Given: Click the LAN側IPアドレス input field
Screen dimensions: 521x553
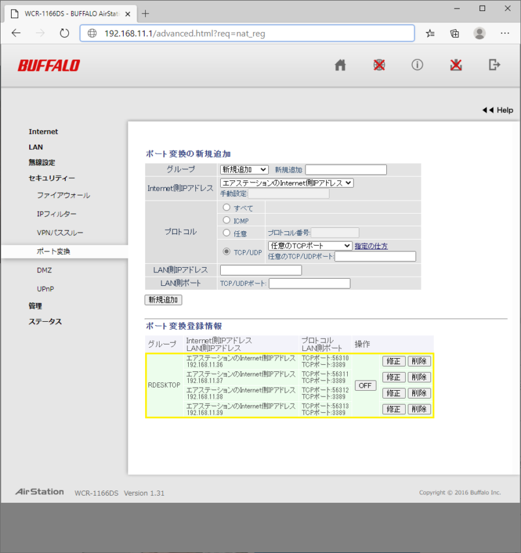Looking at the screenshot, I should coord(261,270).
